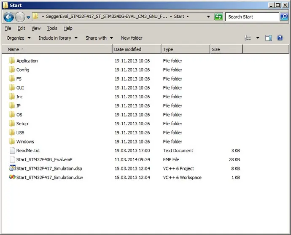Expand the Include in library dropdown
The image size is (291, 235).
[x=58, y=38]
